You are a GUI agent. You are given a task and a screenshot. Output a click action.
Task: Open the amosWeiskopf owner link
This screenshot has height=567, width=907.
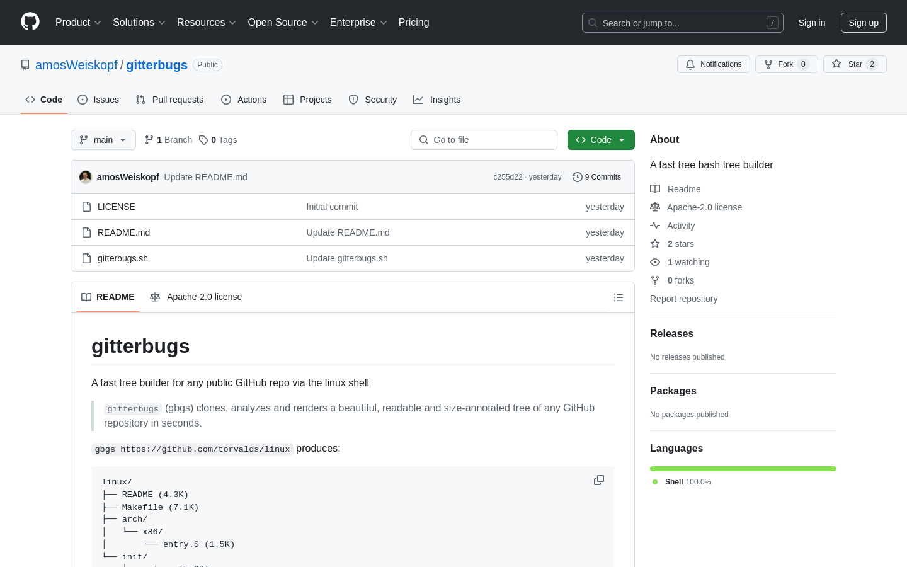coord(76,65)
